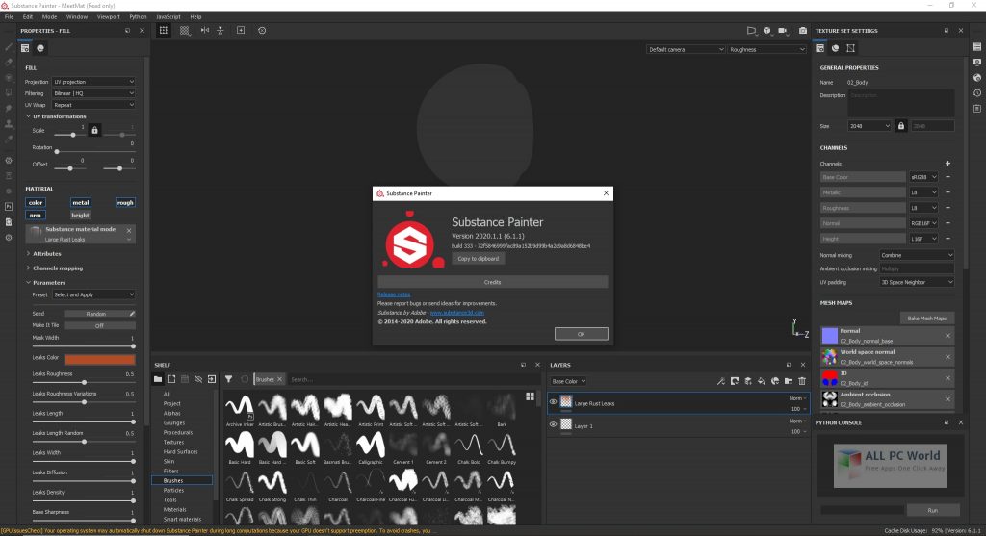Click the Leaks Roughness slider
The image size is (986, 536).
point(83,382)
